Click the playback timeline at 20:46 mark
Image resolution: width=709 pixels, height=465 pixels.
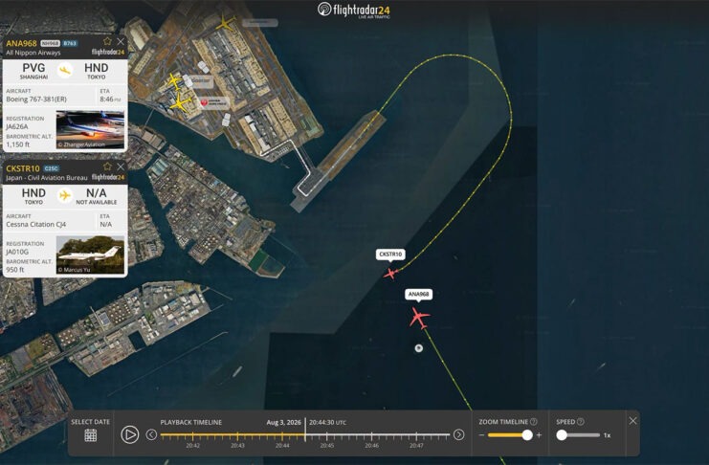[x=371, y=435]
